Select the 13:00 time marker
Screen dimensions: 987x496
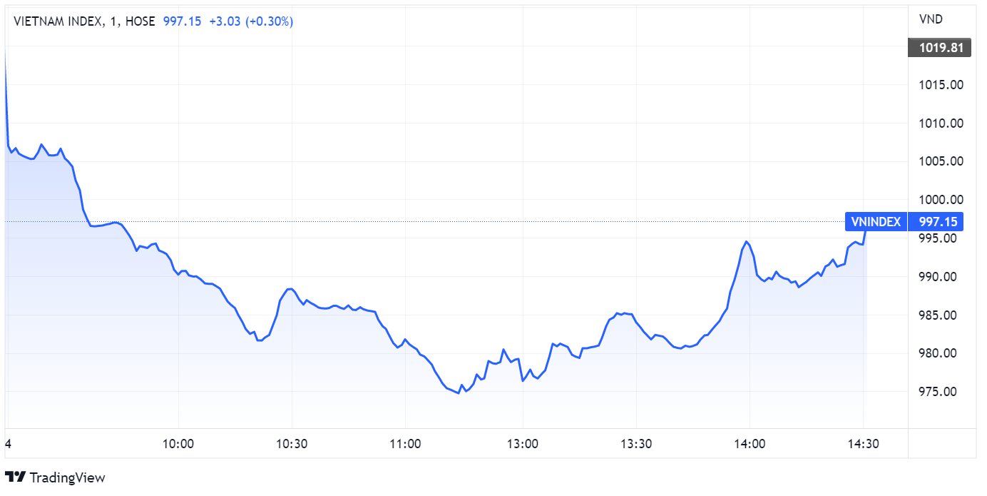pyautogui.click(x=522, y=443)
